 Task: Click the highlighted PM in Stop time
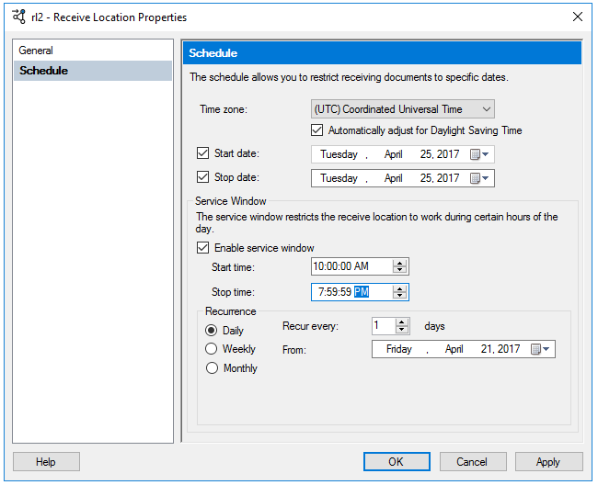coord(362,292)
